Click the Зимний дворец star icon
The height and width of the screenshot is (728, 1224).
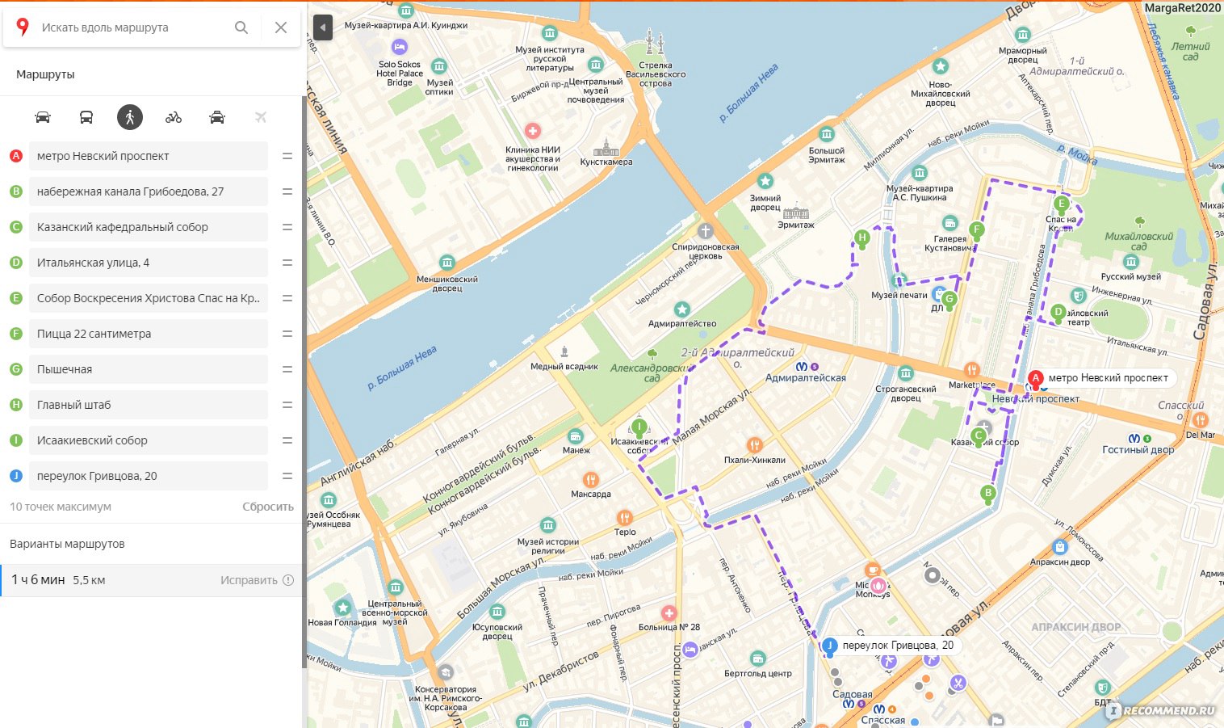(765, 182)
